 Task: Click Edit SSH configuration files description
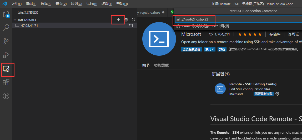point(250,89)
